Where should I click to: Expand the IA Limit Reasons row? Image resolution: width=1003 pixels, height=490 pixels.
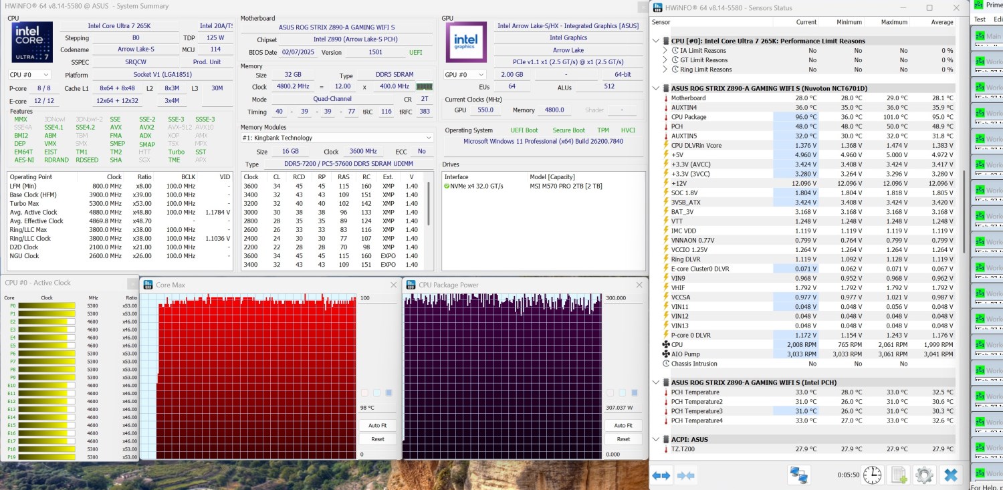665,50
